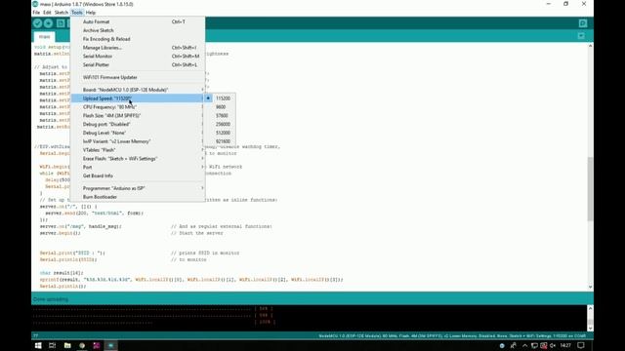This screenshot has height=351, width=625.
Task: Expand the Debug port submenu
Action: point(138,124)
